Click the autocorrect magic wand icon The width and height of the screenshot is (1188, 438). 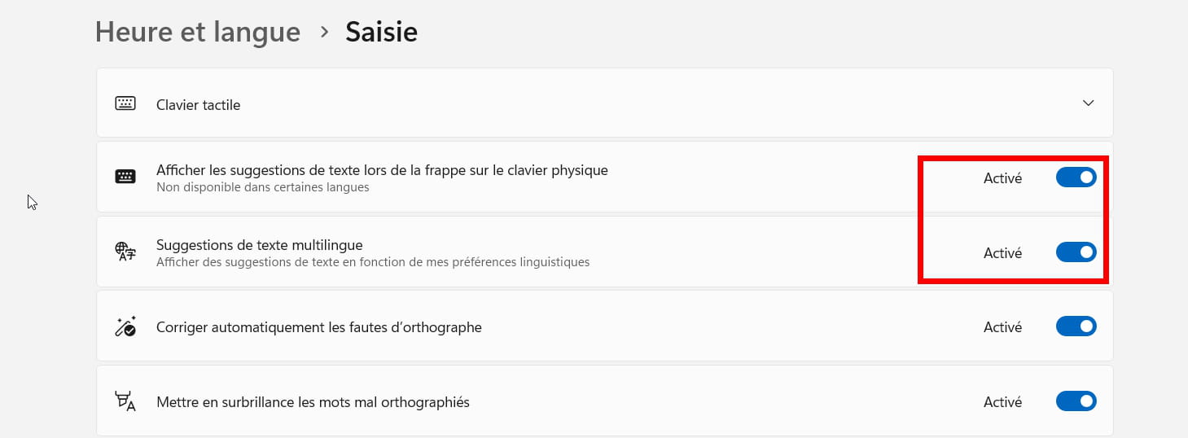[x=125, y=326]
